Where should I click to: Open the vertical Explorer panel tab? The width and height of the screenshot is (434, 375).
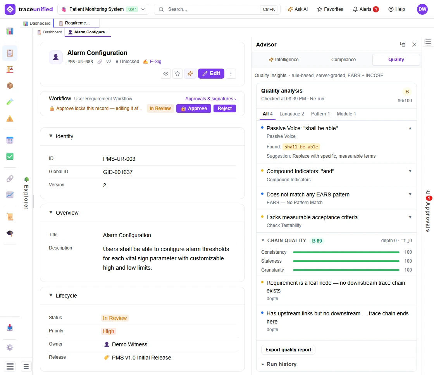pyautogui.click(x=26, y=193)
